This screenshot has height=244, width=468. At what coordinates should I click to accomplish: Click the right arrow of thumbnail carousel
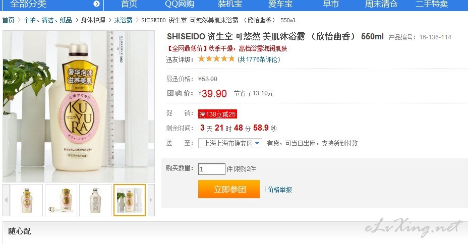pos(151,200)
